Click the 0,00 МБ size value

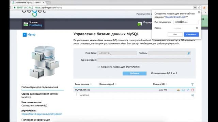click(163, 90)
